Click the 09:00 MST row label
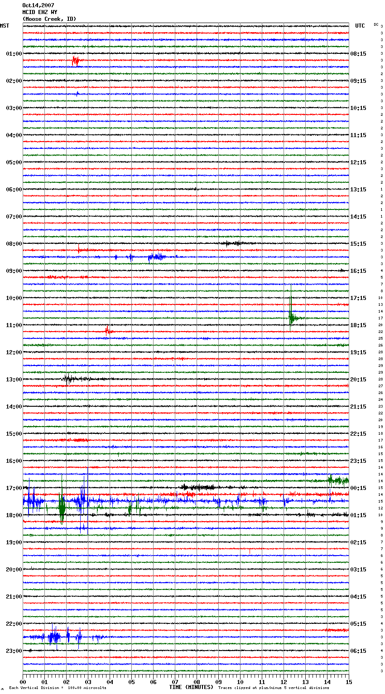This screenshot has width=385, height=694. coord(14,271)
